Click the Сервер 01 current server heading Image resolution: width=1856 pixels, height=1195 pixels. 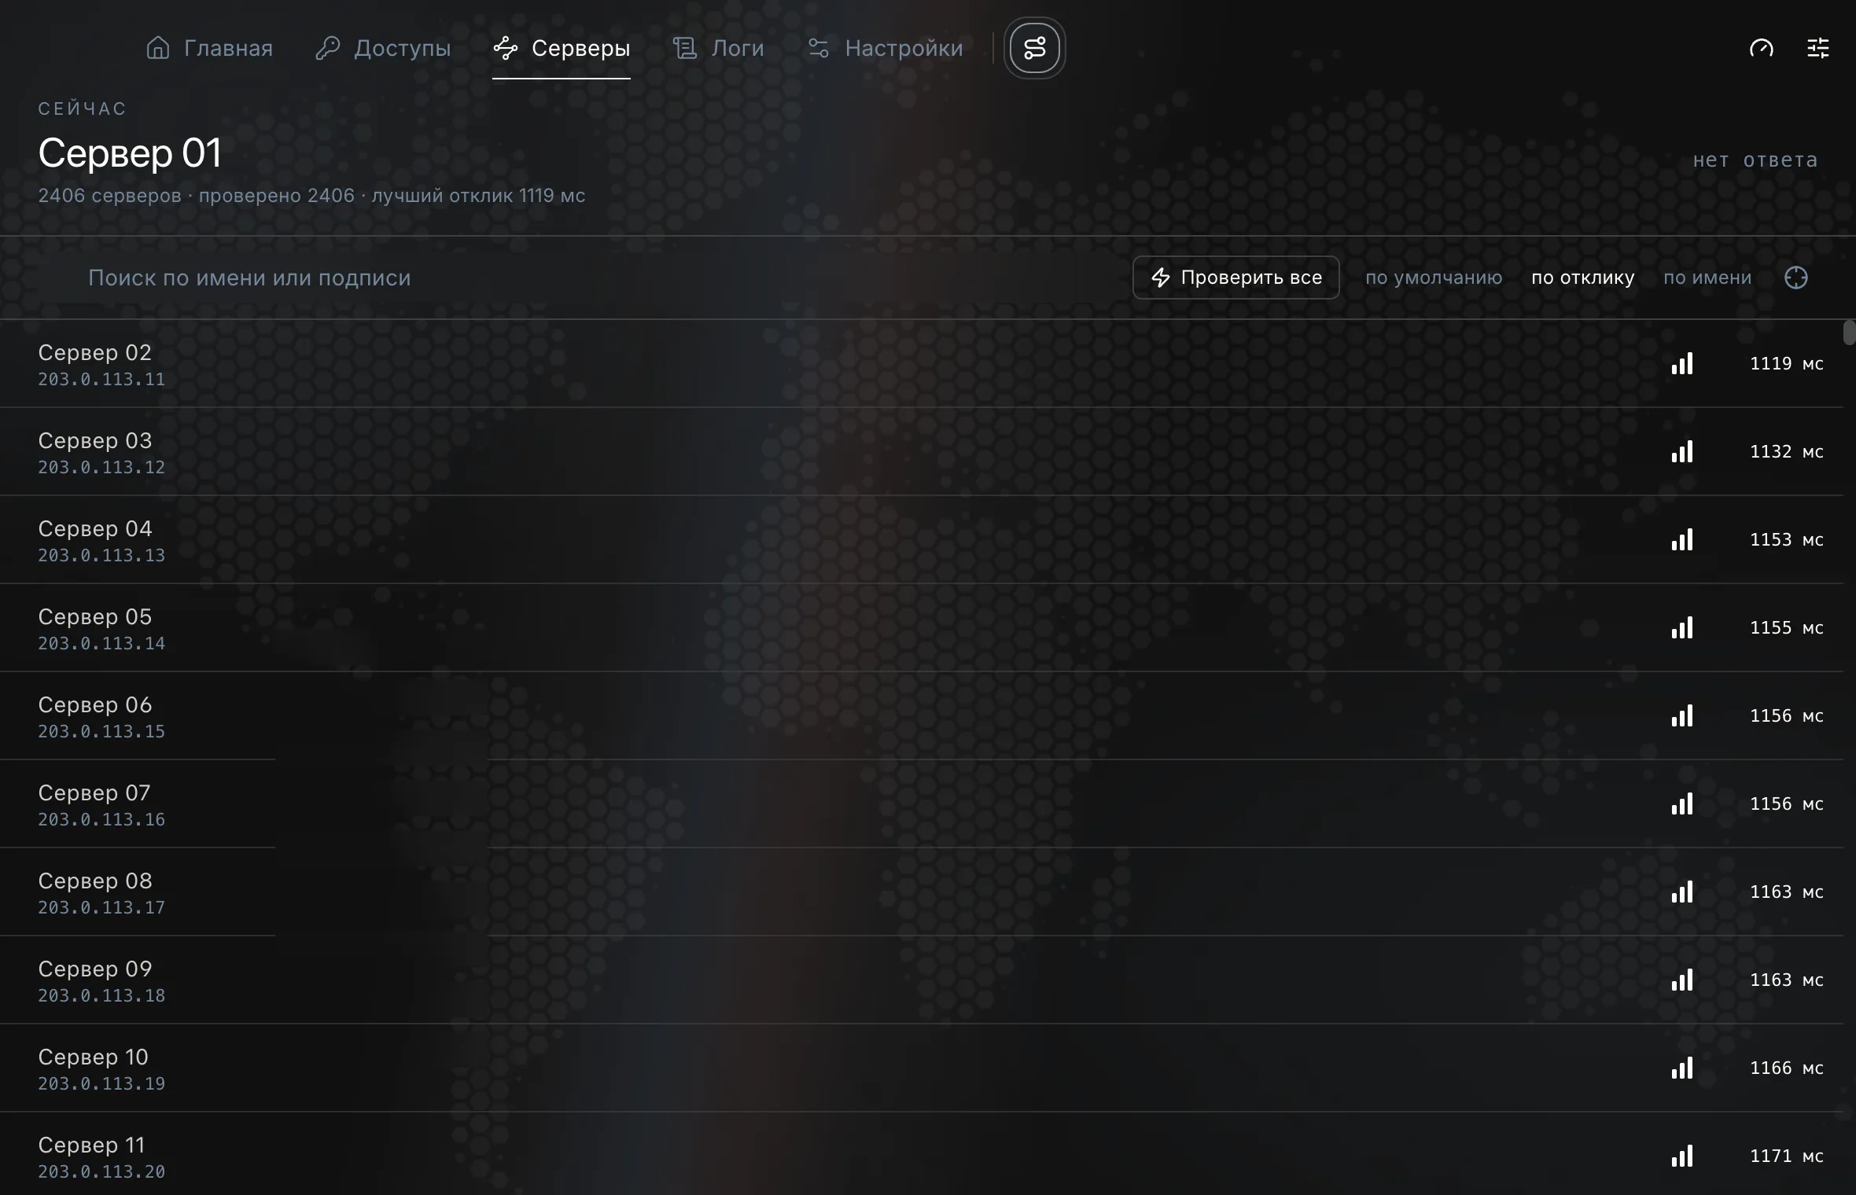coord(130,153)
